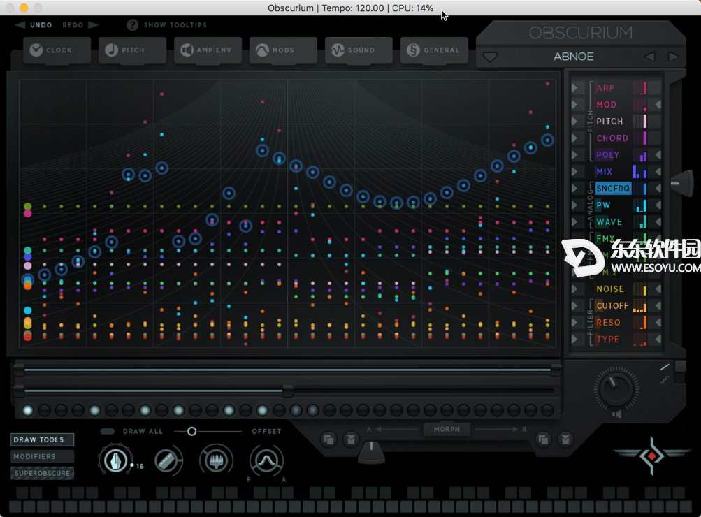Select the smooth line mode icon
This screenshot has width=701, height=517.
pos(665,367)
